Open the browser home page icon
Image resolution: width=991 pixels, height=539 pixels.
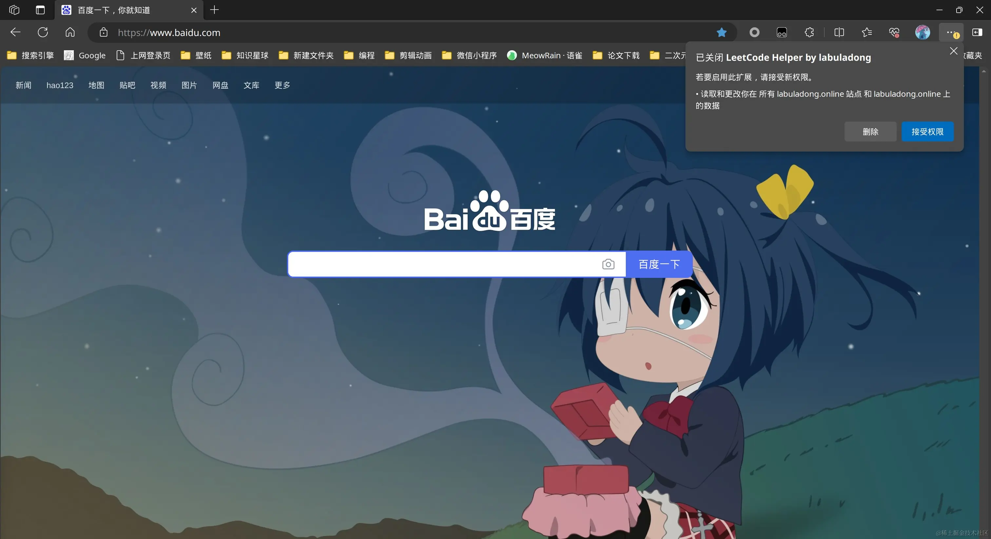click(x=70, y=32)
